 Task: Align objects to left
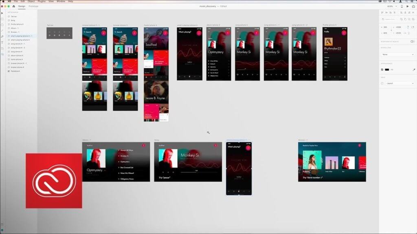(401, 12)
